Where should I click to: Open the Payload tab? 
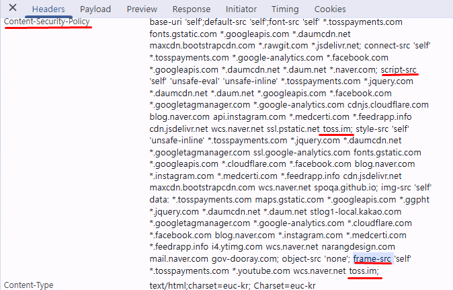pos(95,9)
